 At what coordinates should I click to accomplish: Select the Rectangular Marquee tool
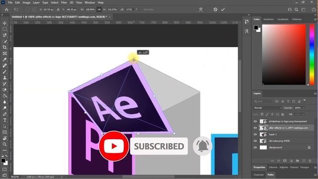[x=4, y=29]
